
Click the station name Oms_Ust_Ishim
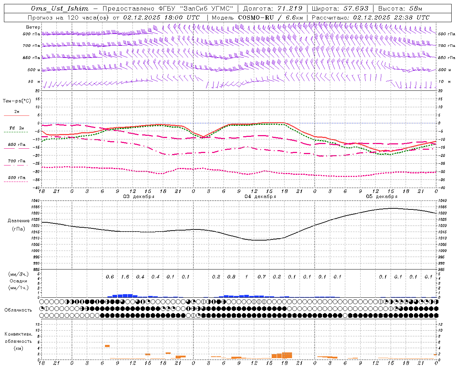click(59, 9)
